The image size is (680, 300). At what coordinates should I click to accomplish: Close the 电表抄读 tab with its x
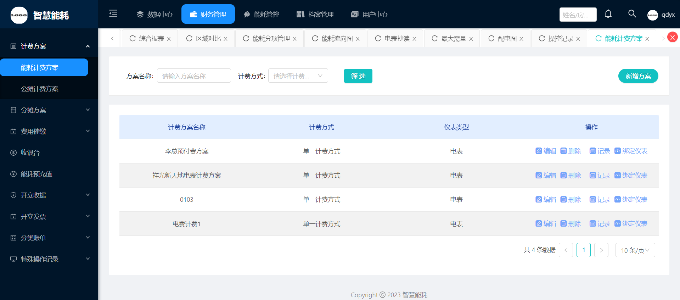pos(414,39)
